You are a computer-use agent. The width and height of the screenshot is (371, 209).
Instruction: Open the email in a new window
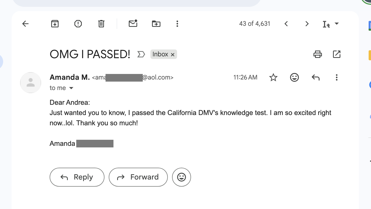pos(337,54)
